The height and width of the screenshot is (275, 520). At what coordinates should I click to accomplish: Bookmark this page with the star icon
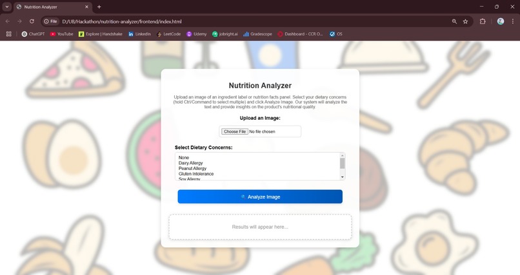pyautogui.click(x=465, y=21)
